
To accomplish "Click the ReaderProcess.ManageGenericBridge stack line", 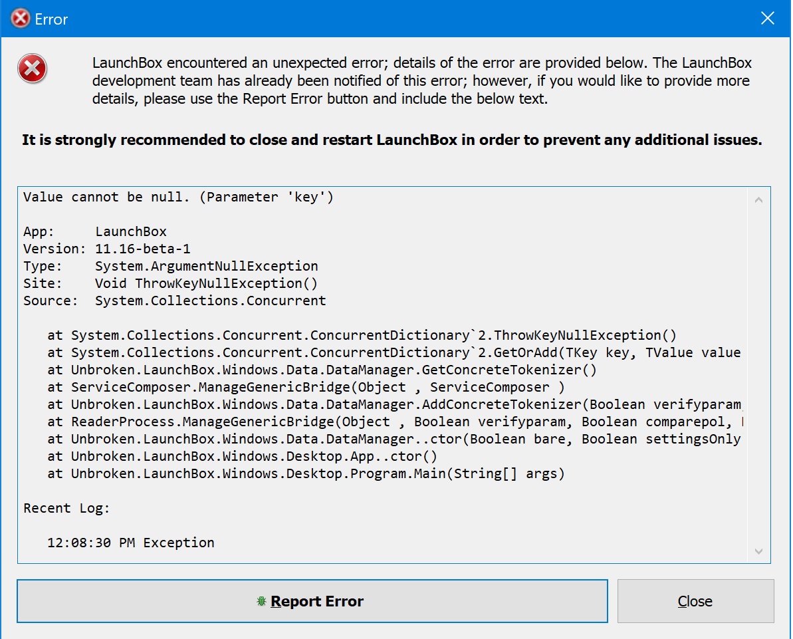I will (x=396, y=422).
